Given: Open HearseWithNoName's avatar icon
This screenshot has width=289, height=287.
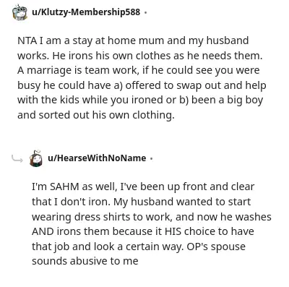Looking at the screenshot, I should pos(36,158).
